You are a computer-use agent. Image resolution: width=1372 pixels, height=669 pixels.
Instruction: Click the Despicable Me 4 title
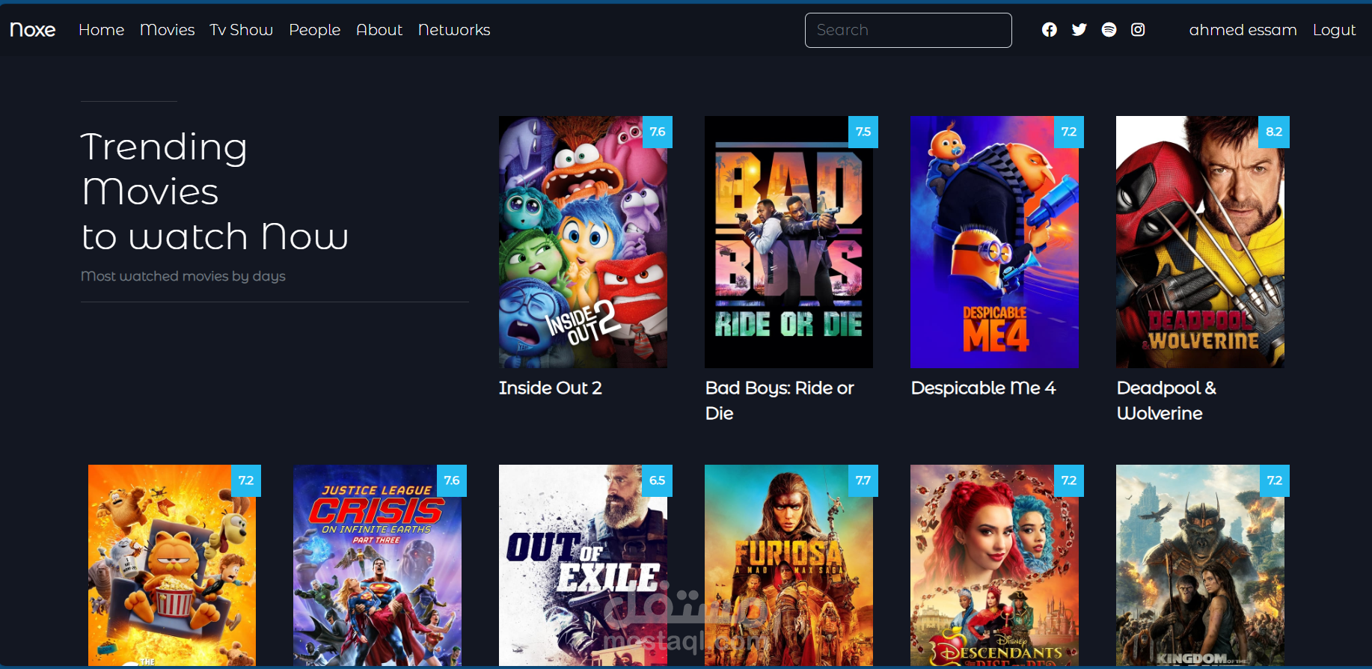pyautogui.click(x=983, y=388)
